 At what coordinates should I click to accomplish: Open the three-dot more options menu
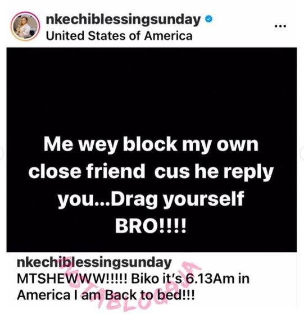click(x=280, y=26)
